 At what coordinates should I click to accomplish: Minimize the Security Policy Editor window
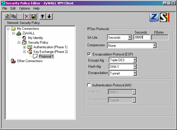(x=165, y=3)
